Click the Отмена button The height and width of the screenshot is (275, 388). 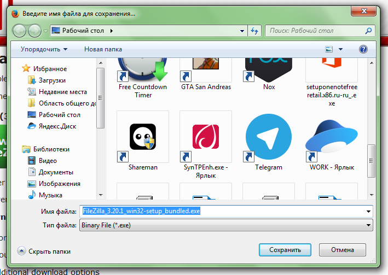point(343,250)
